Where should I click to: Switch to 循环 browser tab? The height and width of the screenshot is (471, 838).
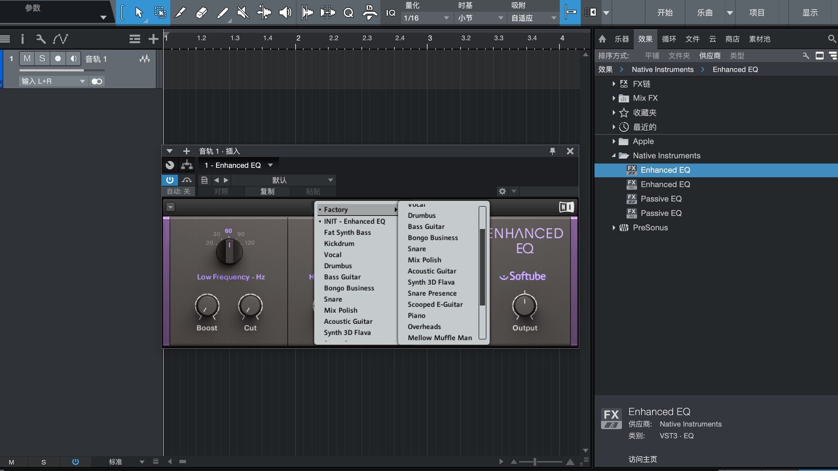pyautogui.click(x=669, y=39)
